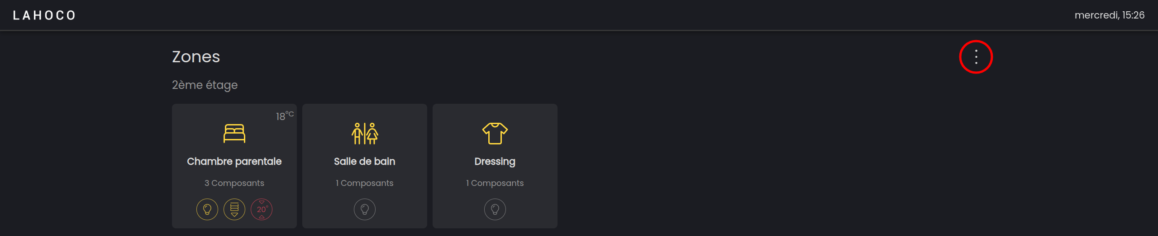This screenshot has width=1158, height=236.
Task: Toggle the Dressing light bulb
Action: click(495, 209)
